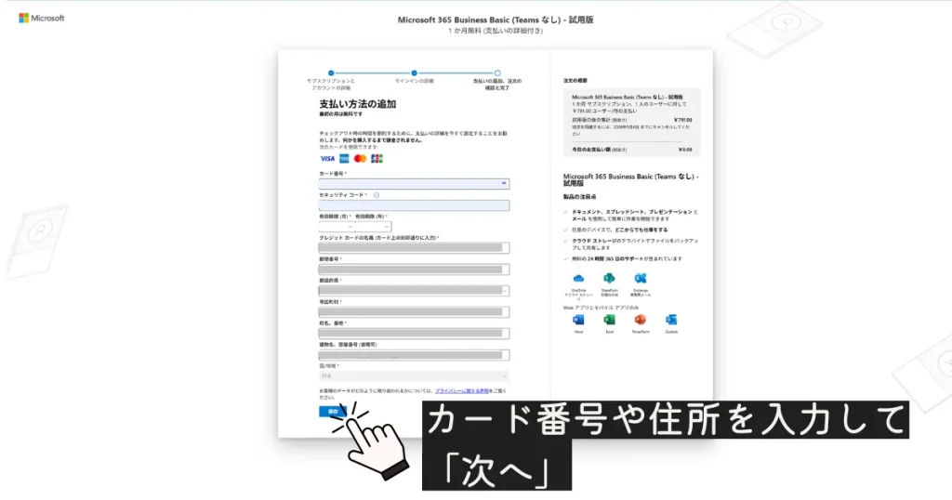Click the Microsoft logo in the header
Viewport: 952px width, 500px height.
pyautogui.click(x=41, y=19)
